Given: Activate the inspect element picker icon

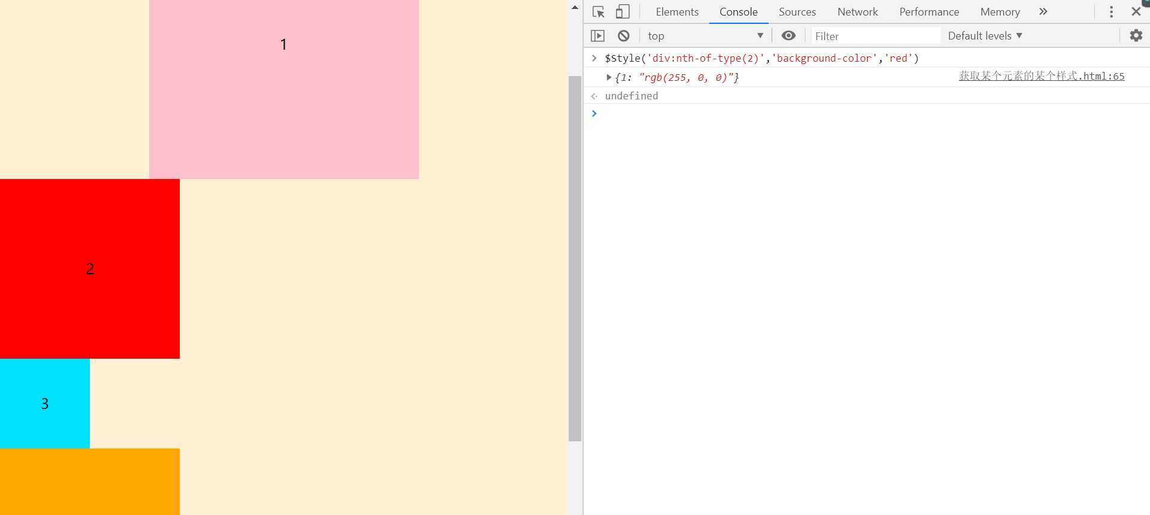Looking at the screenshot, I should tap(598, 12).
